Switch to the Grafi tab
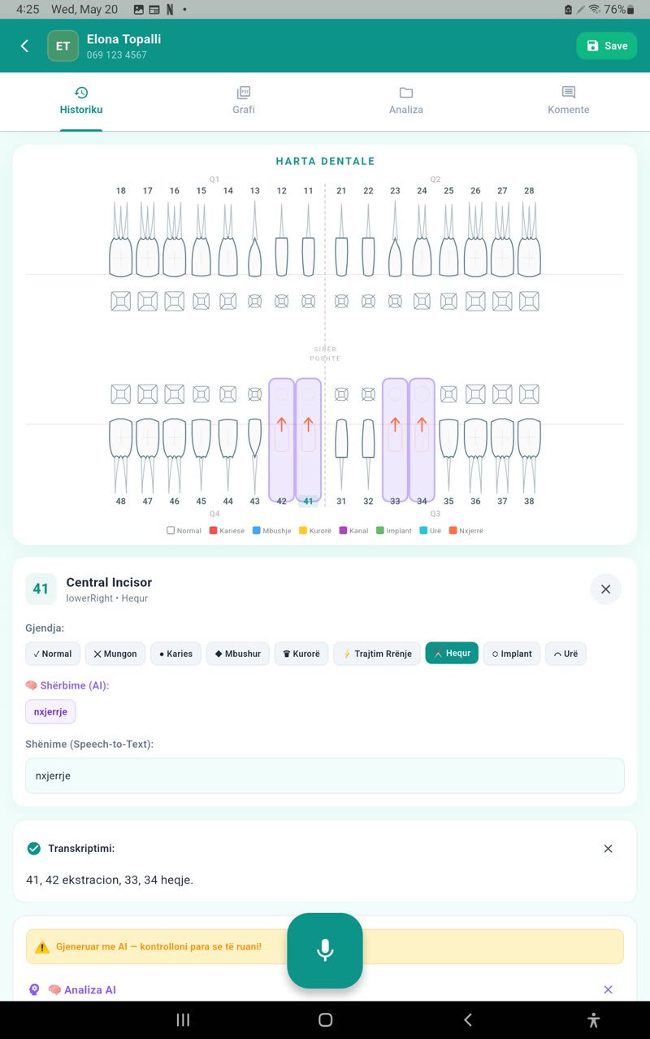The width and height of the screenshot is (650, 1039). (244, 102)
